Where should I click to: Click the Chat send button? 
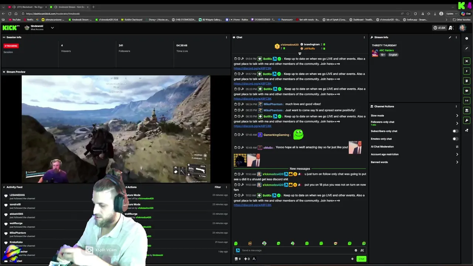pos(361,259)
